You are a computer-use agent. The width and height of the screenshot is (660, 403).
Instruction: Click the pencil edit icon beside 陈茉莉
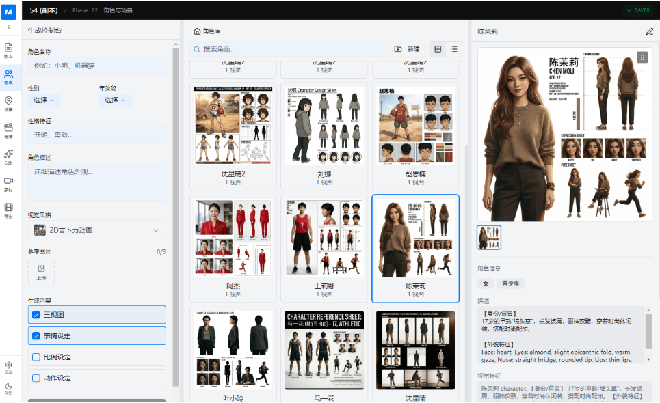coord(649,31)
